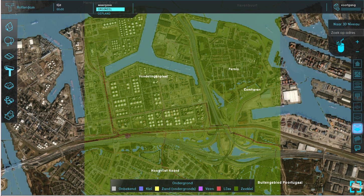Open the chat message panel icon
364x196 pixels.
(x=357, y=148)
